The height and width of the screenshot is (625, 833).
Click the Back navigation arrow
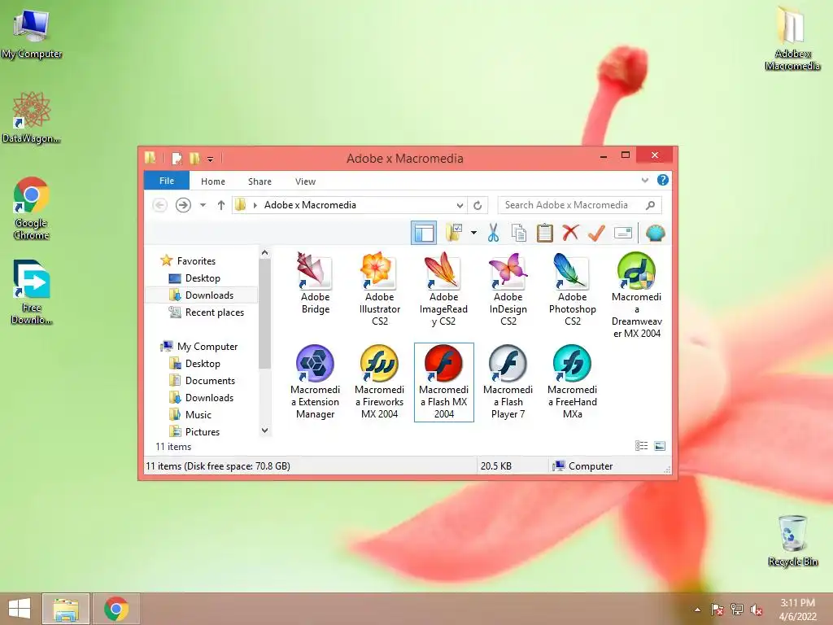(159, 204)
